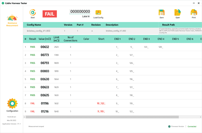Click into the Label # input field
The height and width of the screenshot is (133, 202).
[80, 12]
